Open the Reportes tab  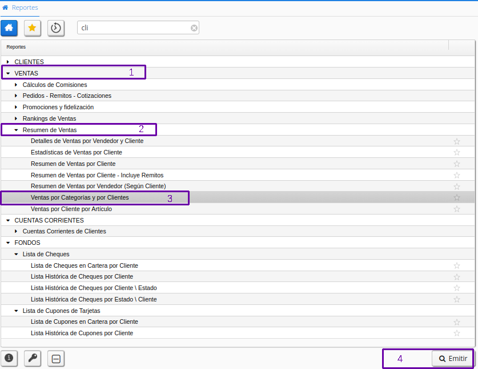click(x=20, y=7)
